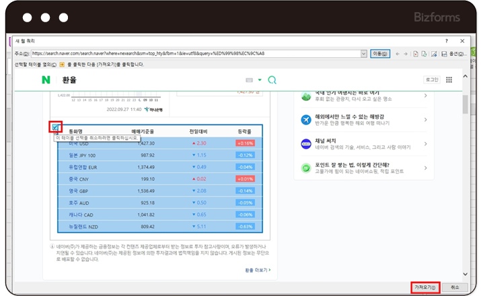The width and height of the screenshot is (481, 296).
Task: Open the address URL dropdown arrow
Action: (x=364, y=53)
